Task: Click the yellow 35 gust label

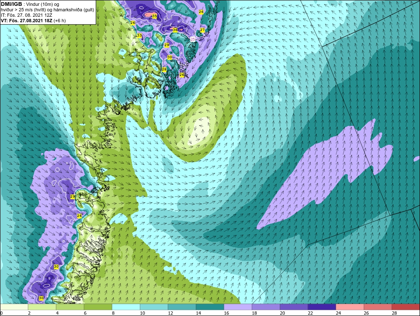Action: pyautogui.click(x=154, y=16)
